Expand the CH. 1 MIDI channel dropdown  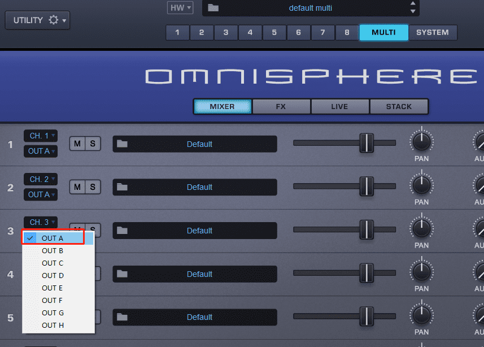41,136
